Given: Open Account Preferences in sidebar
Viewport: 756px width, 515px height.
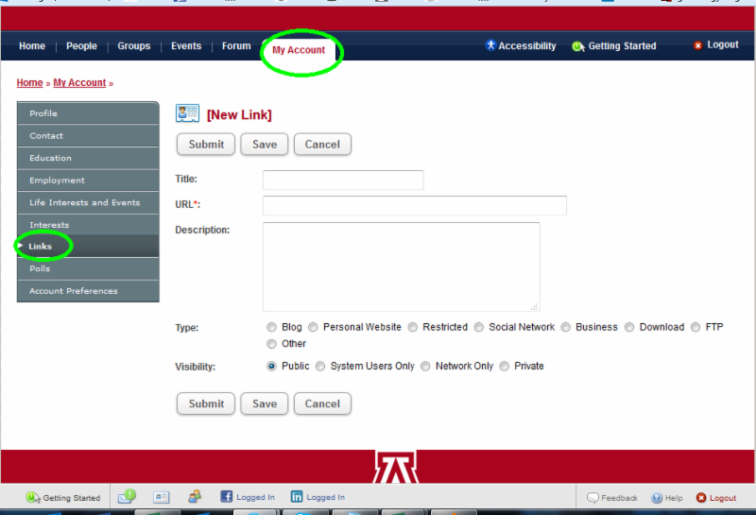Looking at the screenshot, I should point(88,291).
